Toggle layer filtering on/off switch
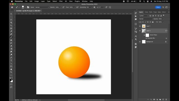Screen dimensions: 179x101 tap(164, 15)
